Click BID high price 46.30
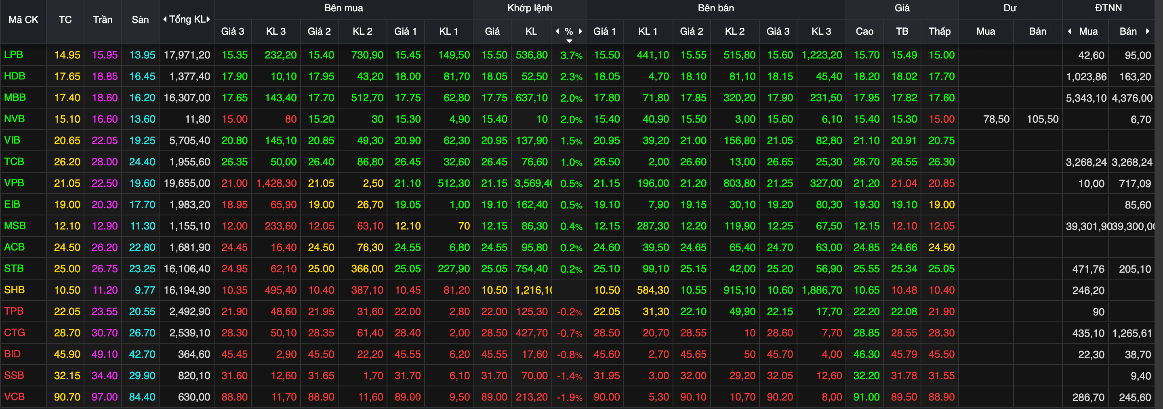 866,354
